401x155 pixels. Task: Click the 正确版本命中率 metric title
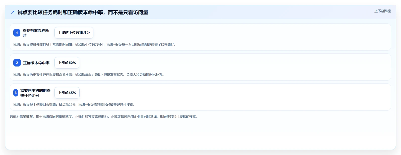pos(36,63)
